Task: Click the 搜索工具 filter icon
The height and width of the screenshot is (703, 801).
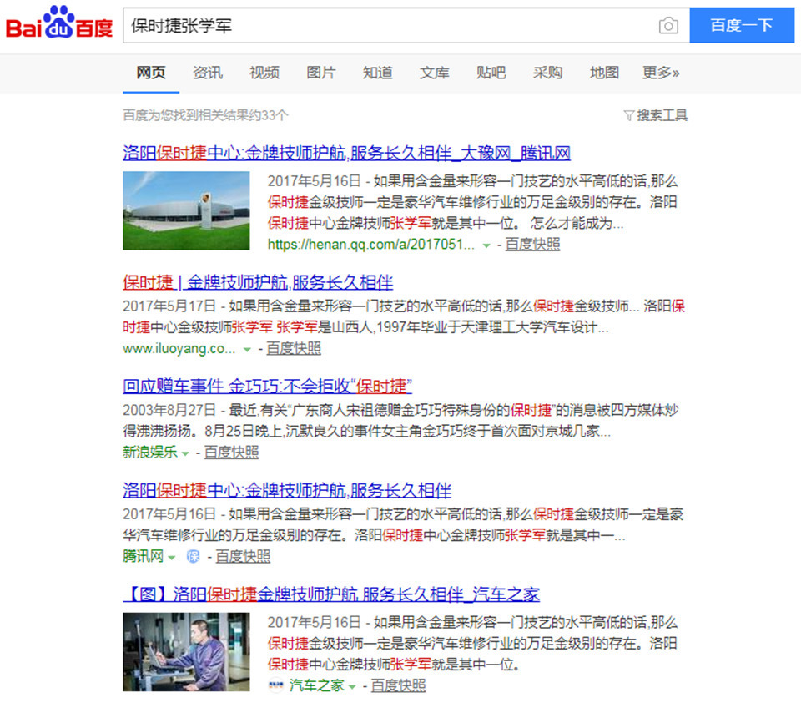Action: (629, 115)
